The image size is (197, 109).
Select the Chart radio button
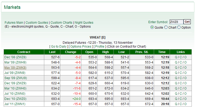tap(166, 27)
